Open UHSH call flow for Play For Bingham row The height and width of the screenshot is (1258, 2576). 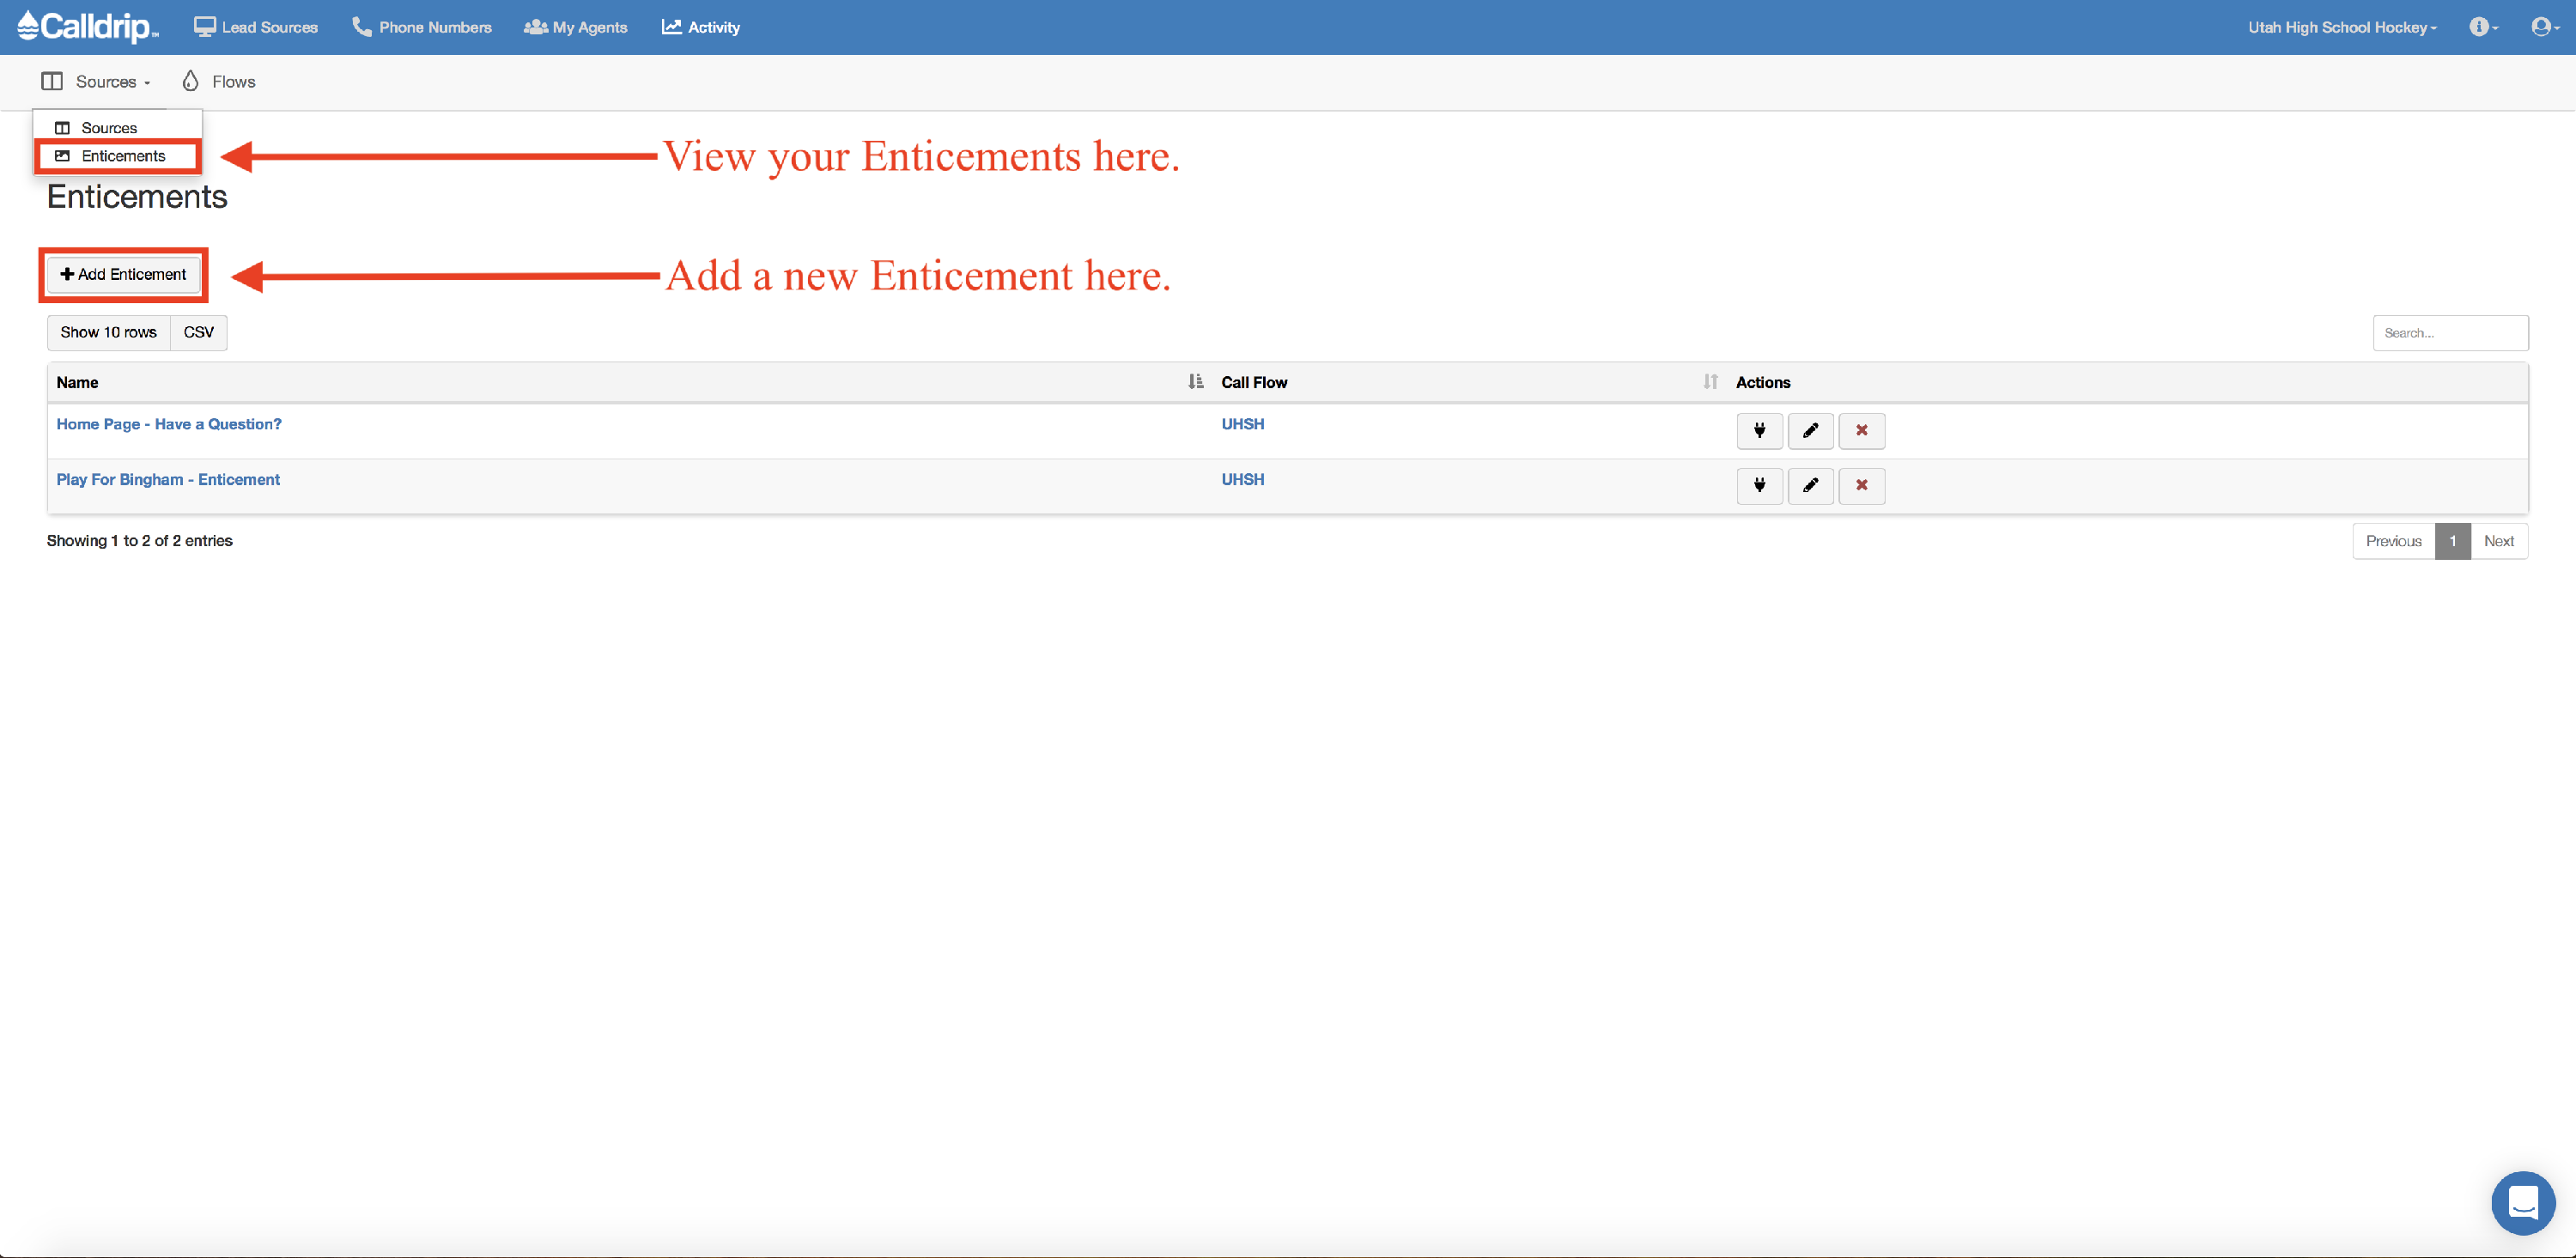(x=1242, y=479)
